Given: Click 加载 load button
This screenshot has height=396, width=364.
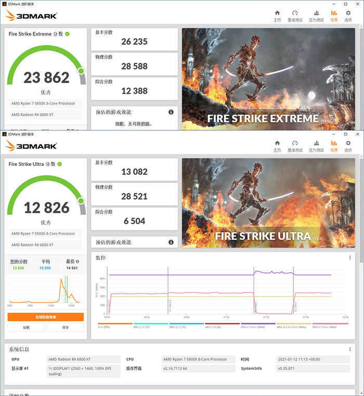Looking at the screenshot, I should (x=27, y=327).
